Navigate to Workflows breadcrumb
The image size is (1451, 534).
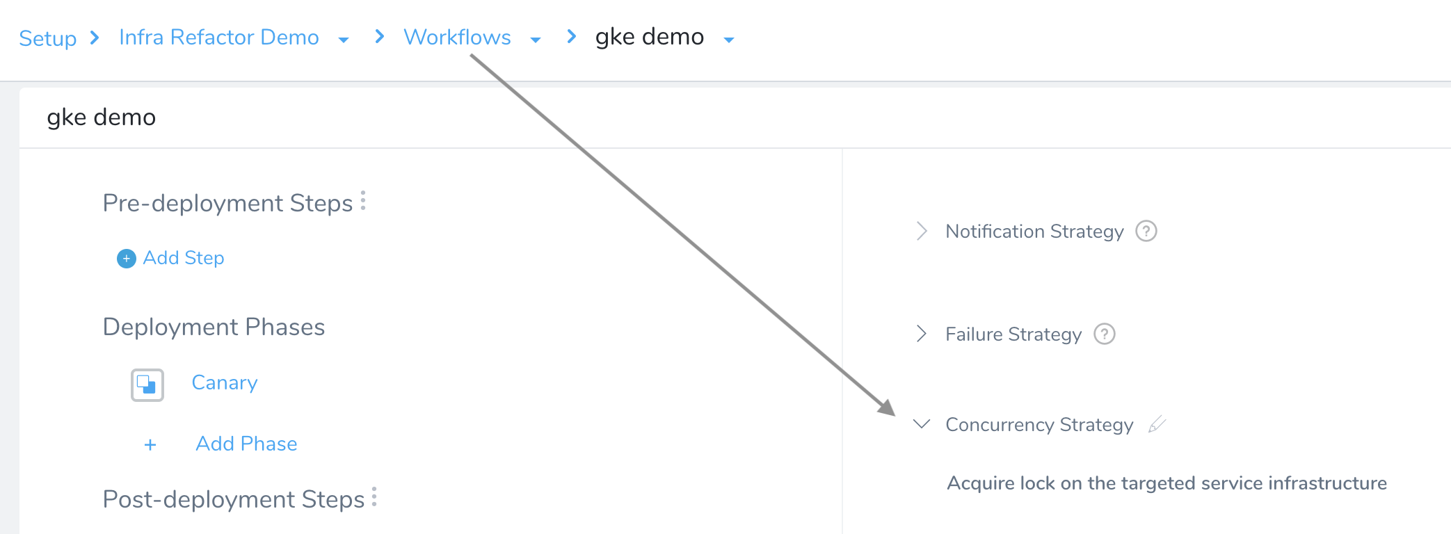pos(457,37)
